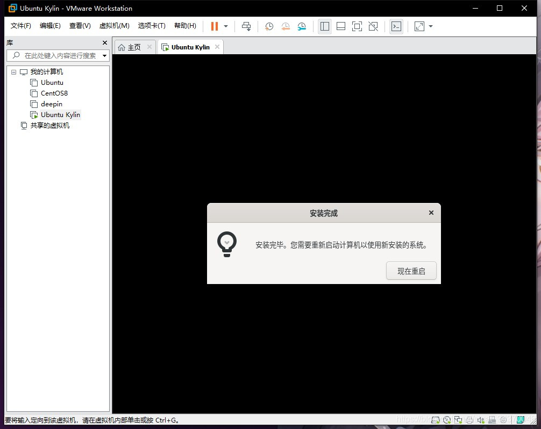Select the deepin virtual machine
The height and width of the screenshot is (429, 541).
[52, 104]
